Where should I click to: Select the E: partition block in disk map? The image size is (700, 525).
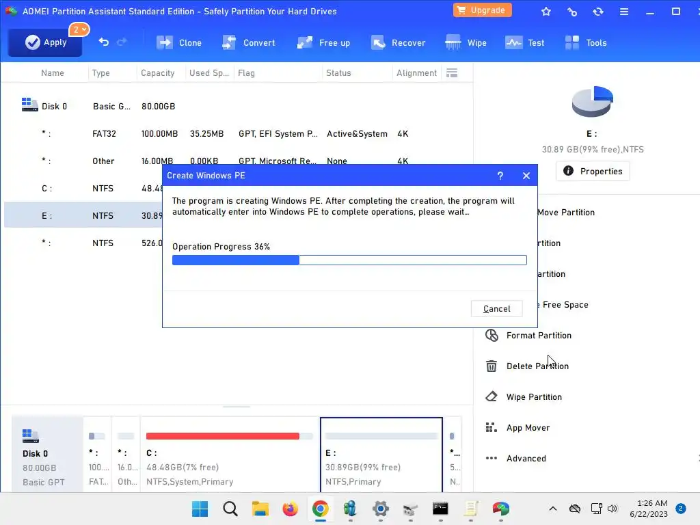click(381, 455)
